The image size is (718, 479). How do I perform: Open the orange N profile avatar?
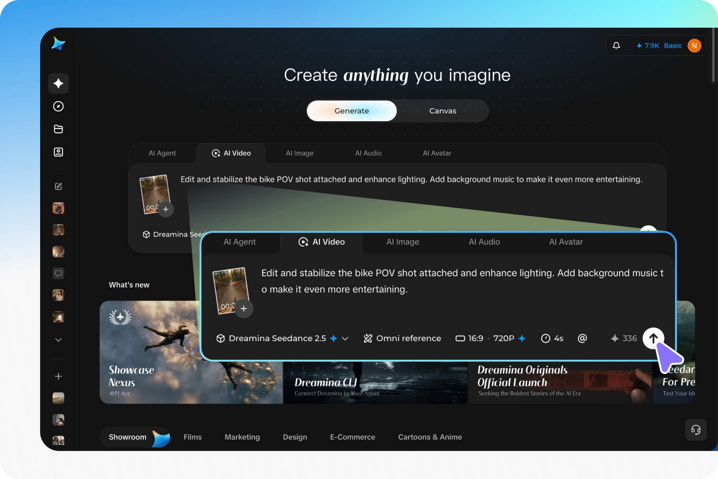[695, 46]
